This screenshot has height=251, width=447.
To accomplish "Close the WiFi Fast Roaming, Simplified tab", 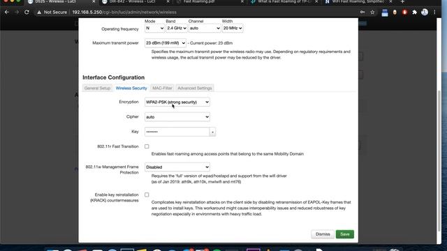I will tap(390, 1).
